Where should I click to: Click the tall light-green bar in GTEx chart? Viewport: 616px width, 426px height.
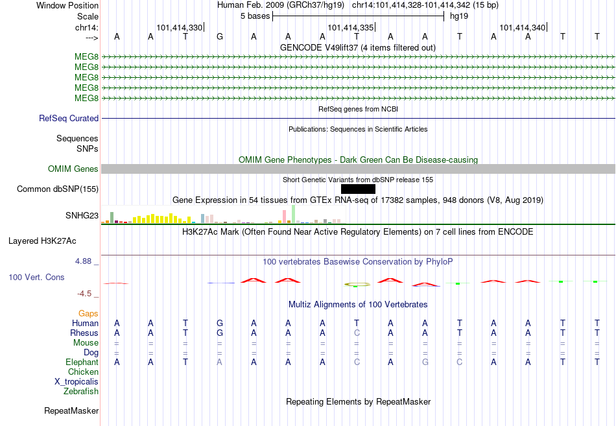[x=294, y=214]
